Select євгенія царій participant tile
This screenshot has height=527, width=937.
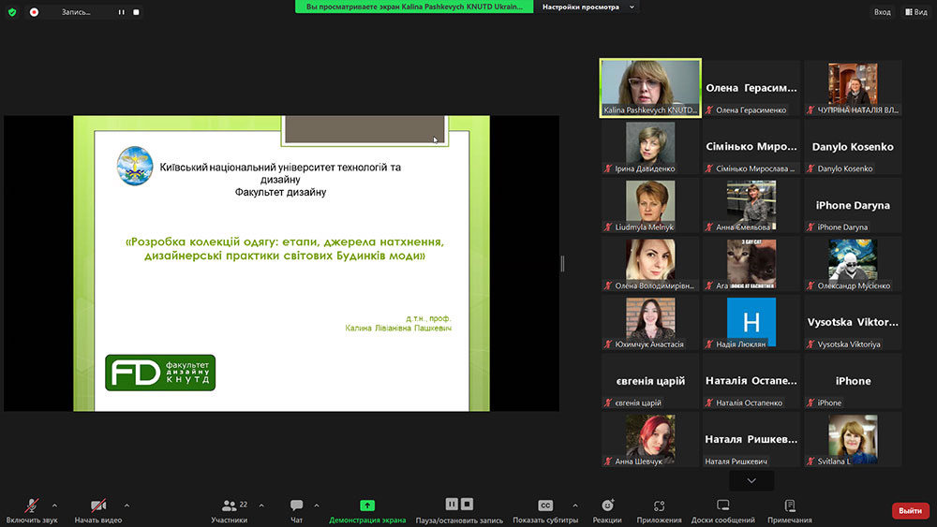tap(650, 381)
